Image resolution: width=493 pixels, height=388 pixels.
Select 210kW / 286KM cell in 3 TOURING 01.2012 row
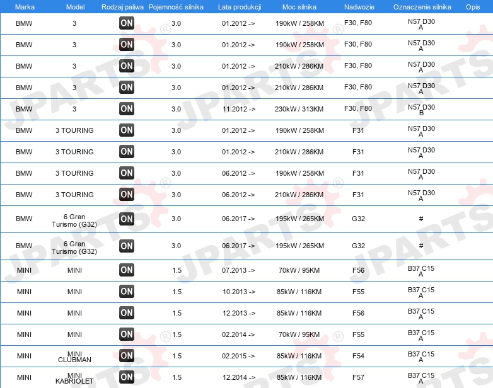(x=299, y=152)
